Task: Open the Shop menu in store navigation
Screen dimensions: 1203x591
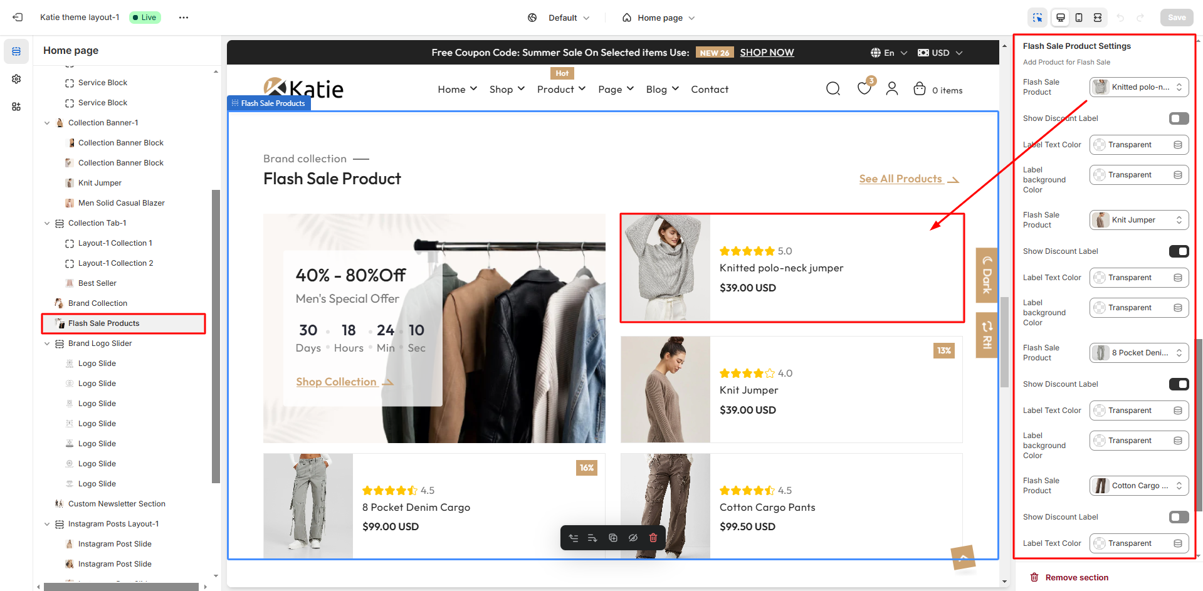Action: click(x=507, y=90)
